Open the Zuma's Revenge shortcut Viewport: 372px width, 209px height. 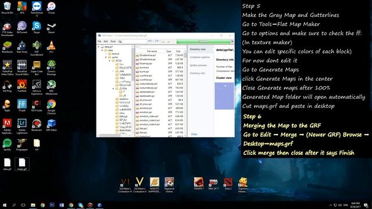(51, 68)
